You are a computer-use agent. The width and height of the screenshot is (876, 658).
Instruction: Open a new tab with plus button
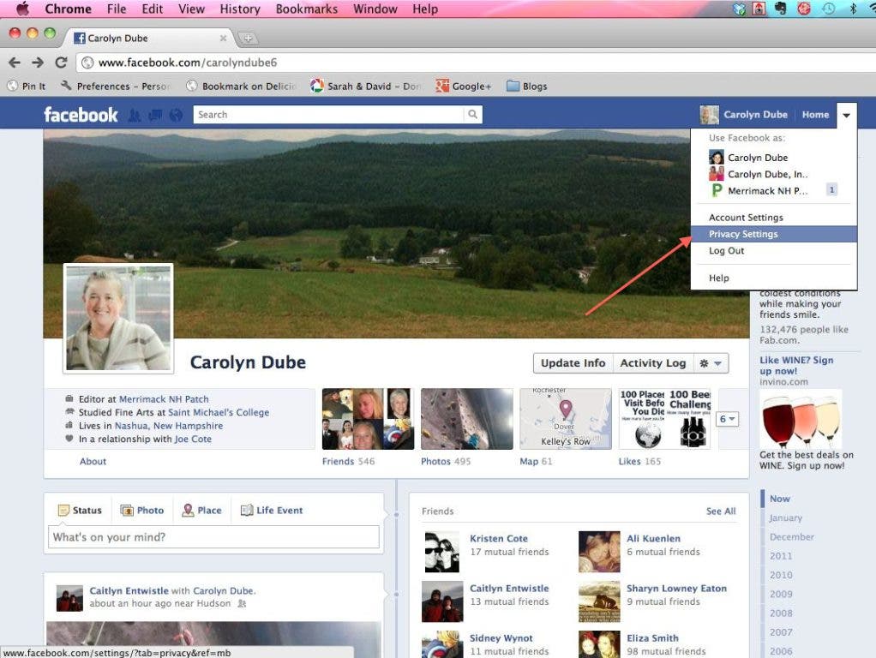pyautogui.click(x=248, y=38)
